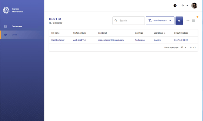Open the help question mark icon

(175, 5)
